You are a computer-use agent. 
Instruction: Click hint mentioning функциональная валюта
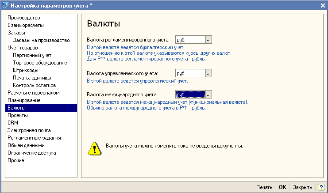coord(167,102)
